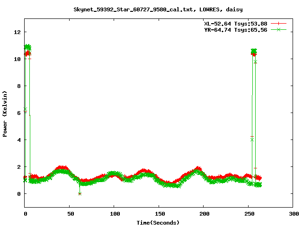Click the y-axis tick label 4
This screenshot has height=227, width=303.
(19, 140)
